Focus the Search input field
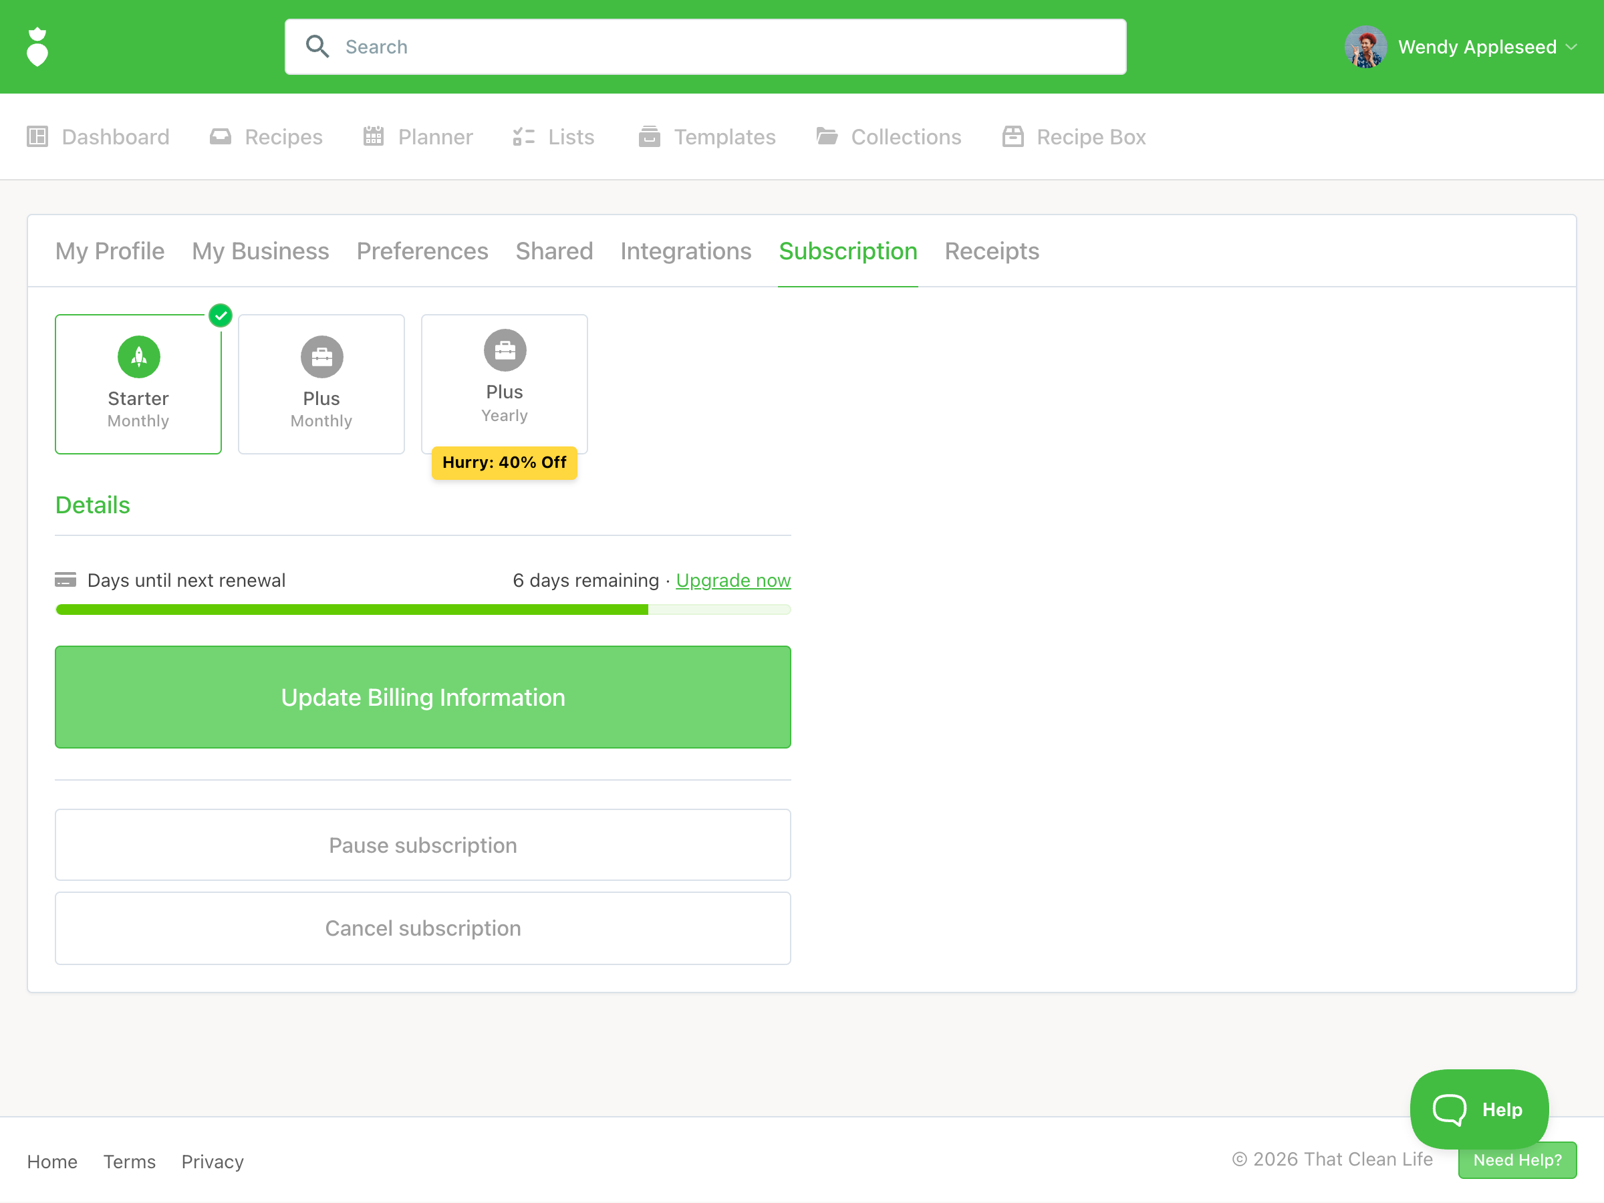 (x=725, y=47)
